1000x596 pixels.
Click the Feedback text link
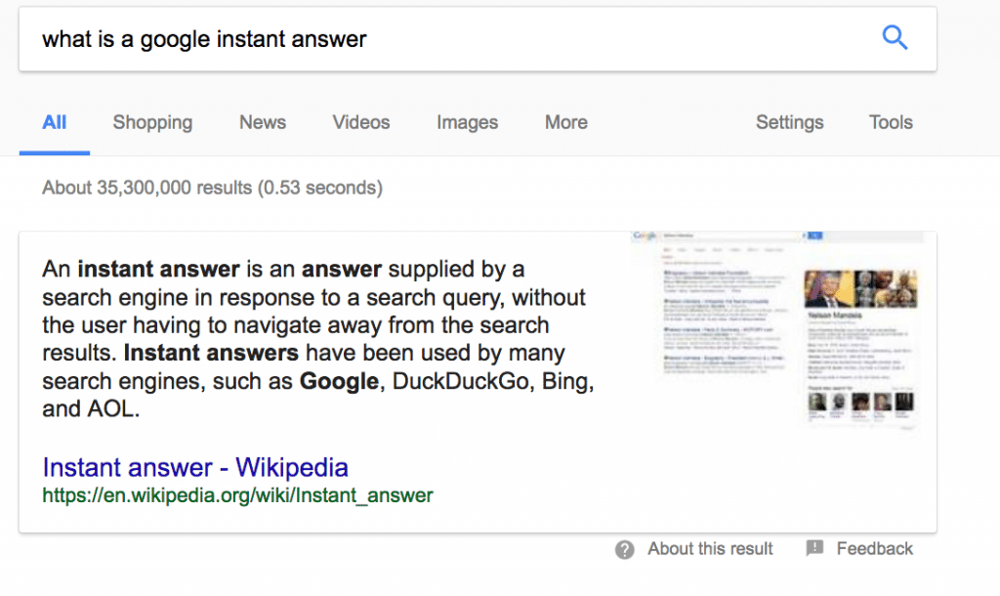[x=875, y=549]
